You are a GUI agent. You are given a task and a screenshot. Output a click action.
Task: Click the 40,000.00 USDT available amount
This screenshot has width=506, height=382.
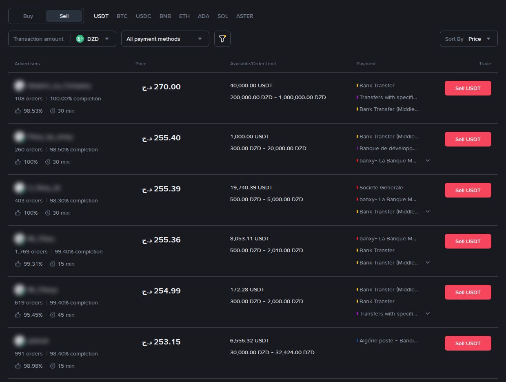point(251,86)
